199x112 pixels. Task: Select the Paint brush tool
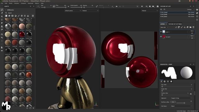2,10
